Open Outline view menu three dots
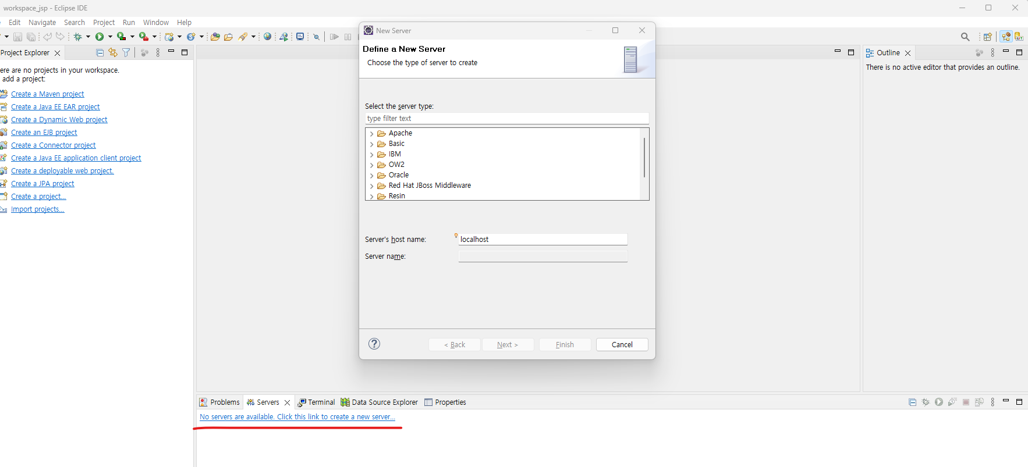The width and height of the screenshot is (1028, 467). click(992, 52)
